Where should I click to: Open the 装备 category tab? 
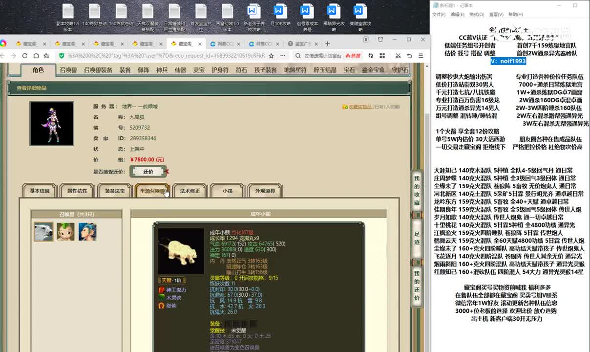point(125,70)
